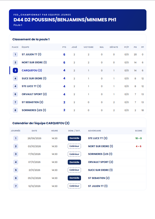
Task: Click the SCORE column header
Action: (x=138, y=131)
